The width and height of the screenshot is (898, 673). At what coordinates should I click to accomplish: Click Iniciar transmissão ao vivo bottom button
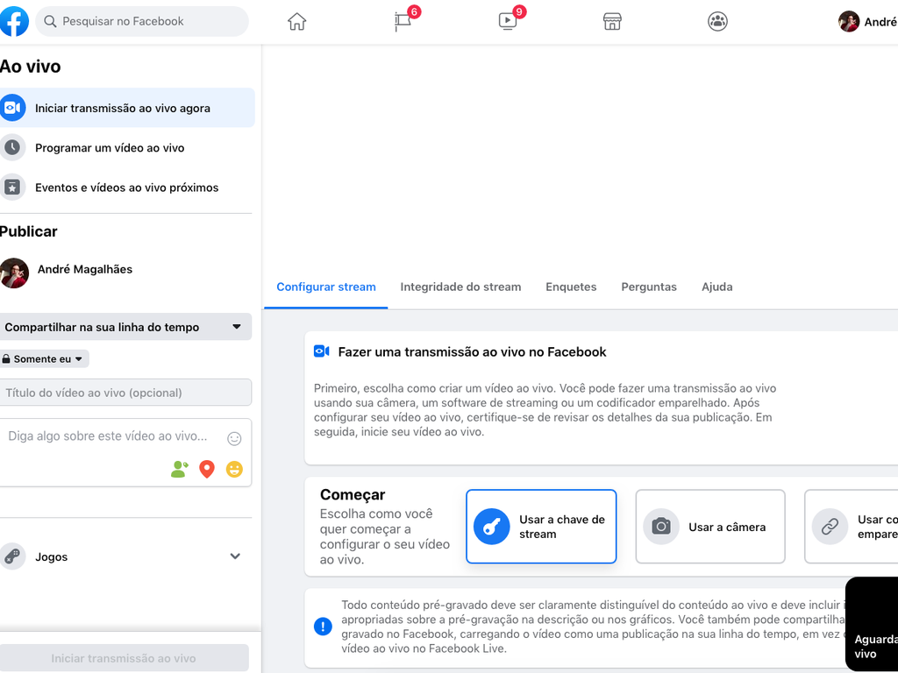124,658
